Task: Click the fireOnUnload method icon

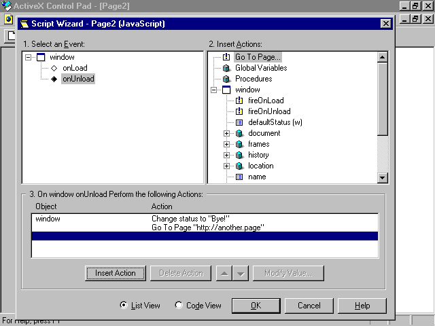Action: 239,111
